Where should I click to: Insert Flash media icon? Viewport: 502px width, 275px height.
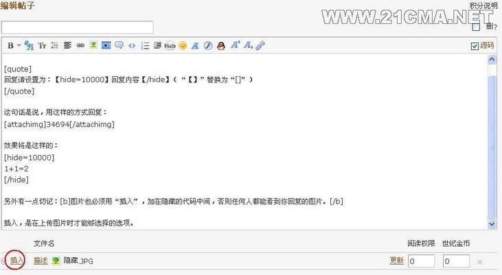[x=208, y=46]
